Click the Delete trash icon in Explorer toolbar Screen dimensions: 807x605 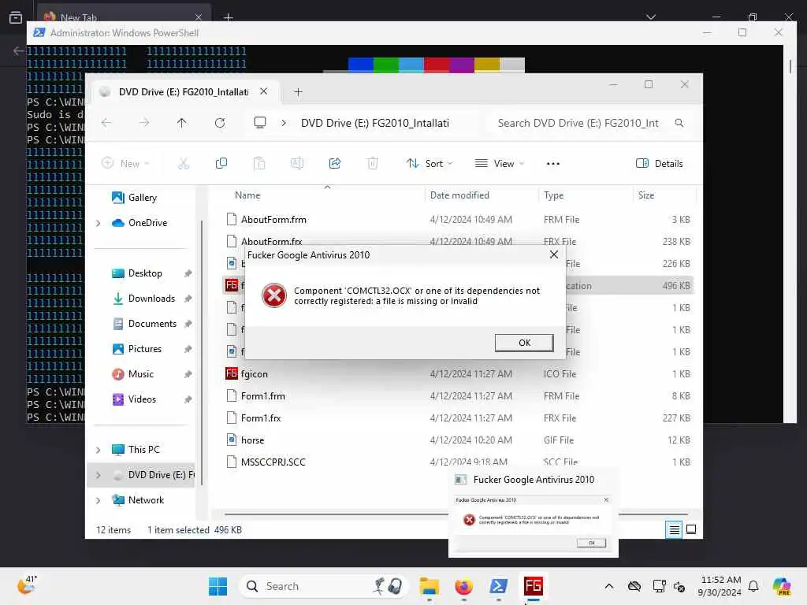point(373,164)
